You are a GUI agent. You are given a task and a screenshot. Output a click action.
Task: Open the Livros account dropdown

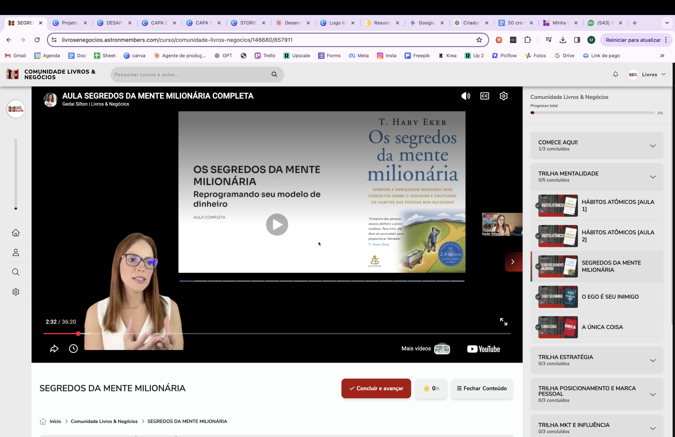point(647,74)
